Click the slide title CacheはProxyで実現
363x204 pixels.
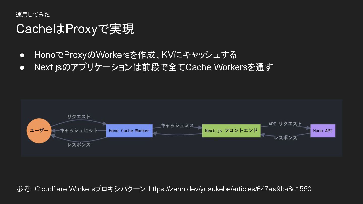[x=75, y=29]
